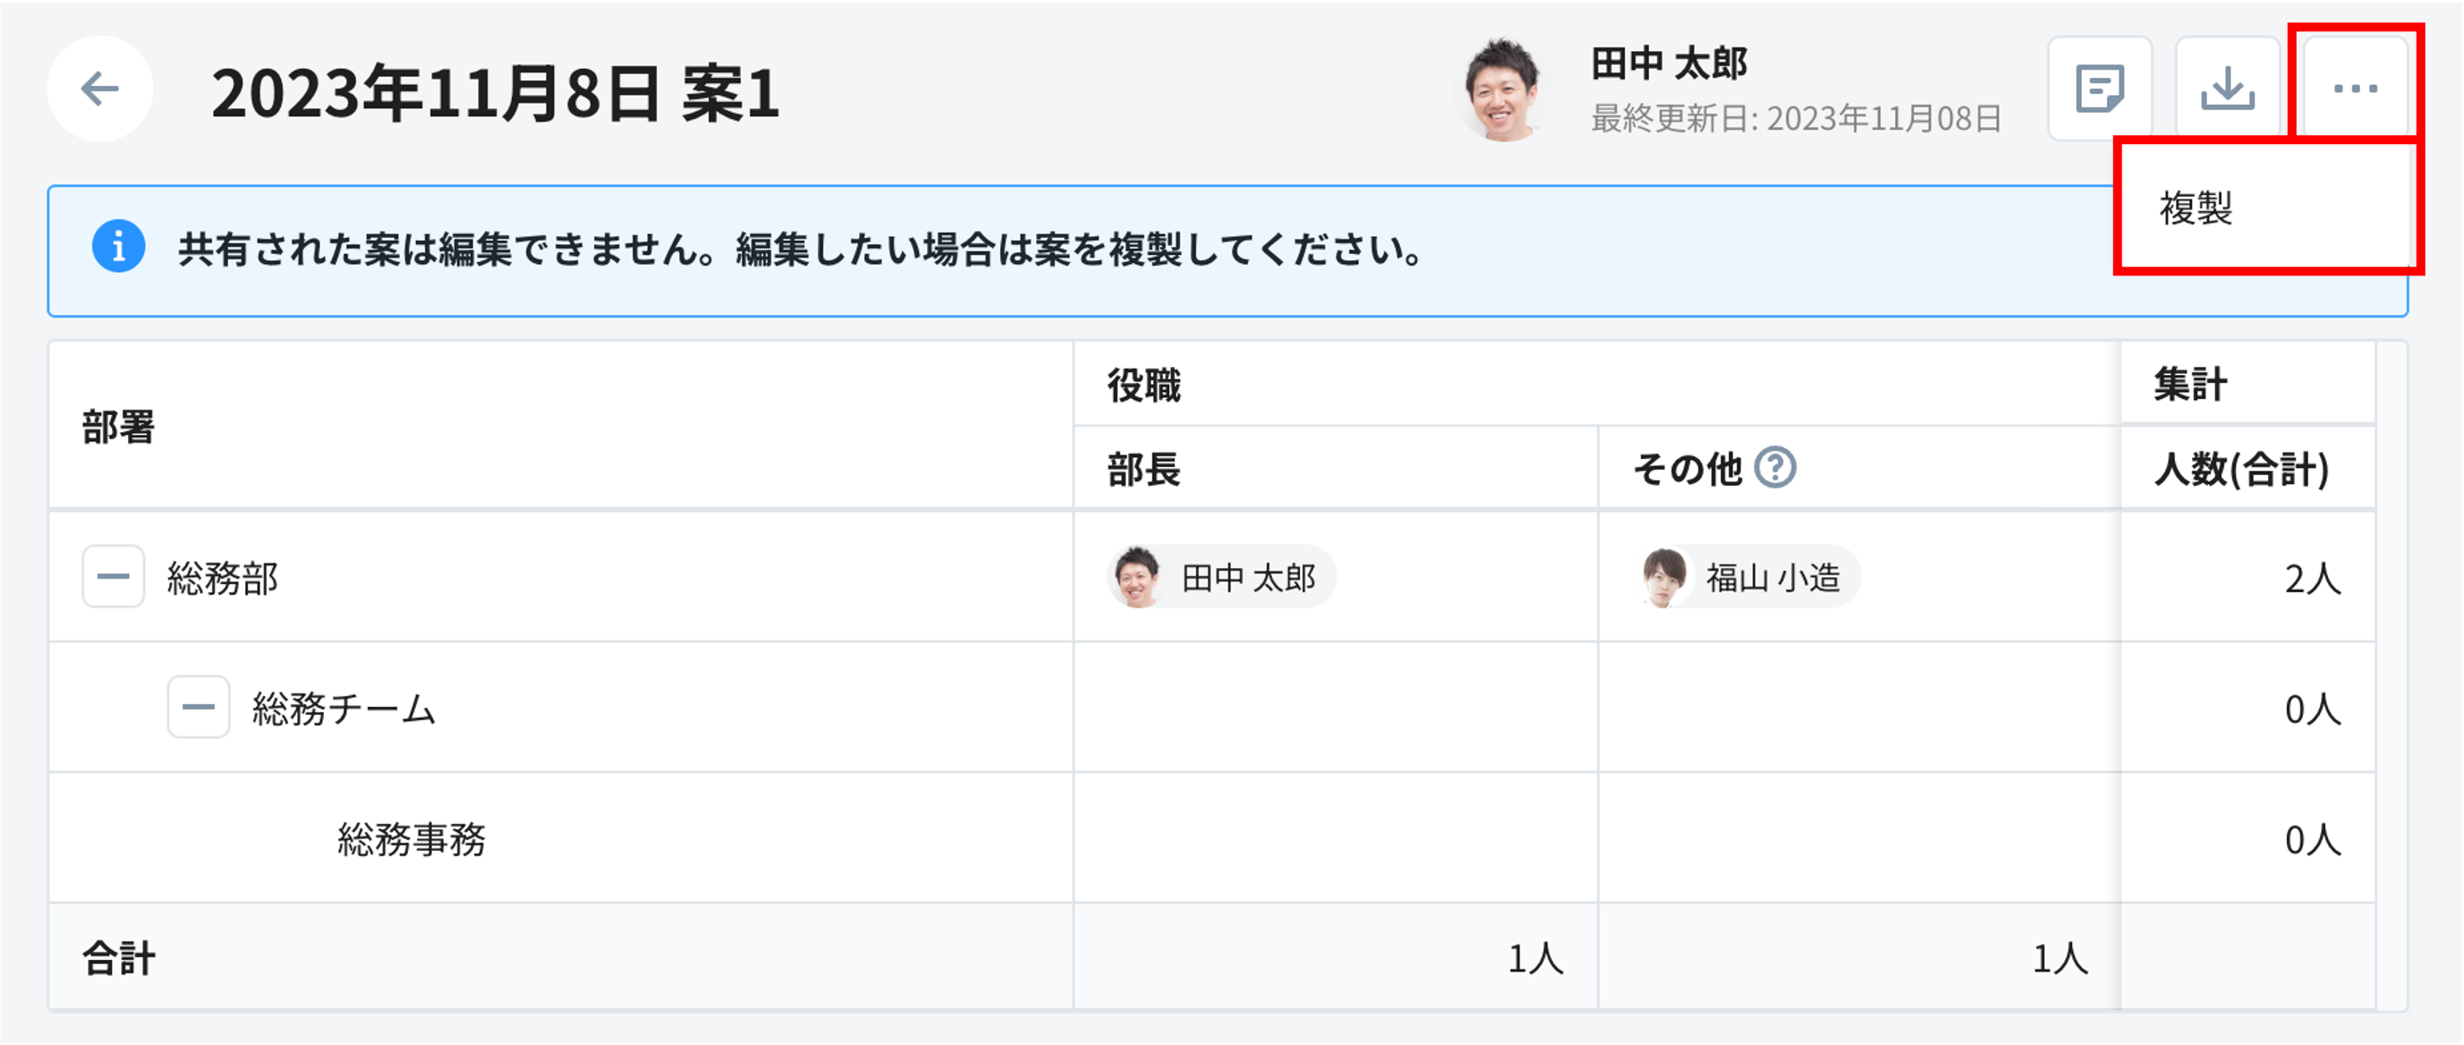Image resolution: width=2464 pixels, height=1045 pixels.
Task: Click the 合計 total row label
Action: [x=120, y=956]
